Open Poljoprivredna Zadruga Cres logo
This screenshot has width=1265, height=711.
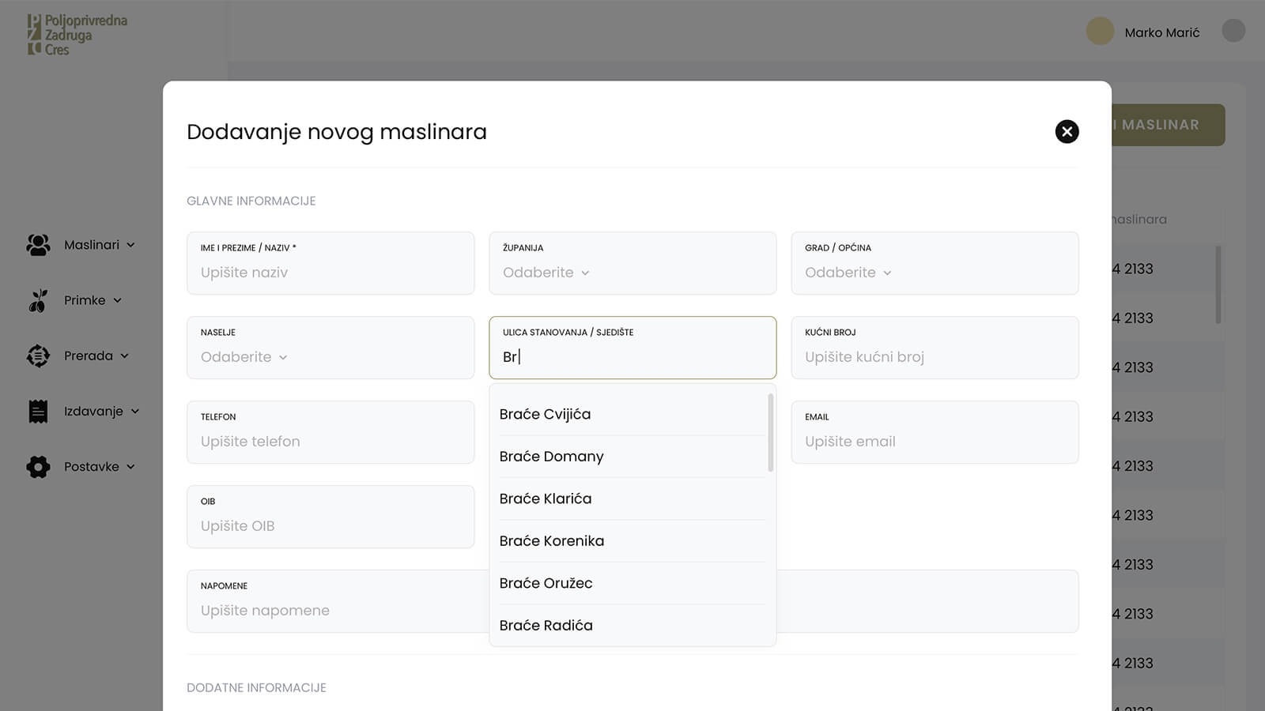77,35
